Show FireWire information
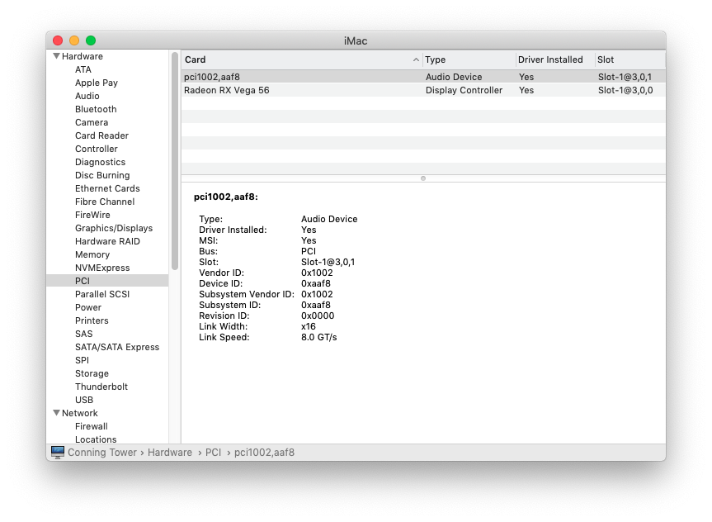The height and width of the screenshot is (522, 712). pos(92,215)
